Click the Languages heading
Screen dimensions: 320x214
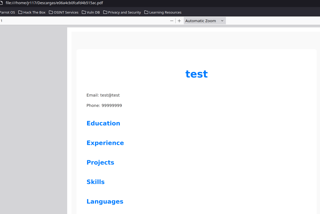pyautogui.click(x=105, y=201)
